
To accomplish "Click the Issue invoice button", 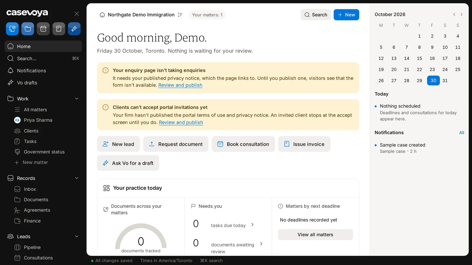I will 304,144.
